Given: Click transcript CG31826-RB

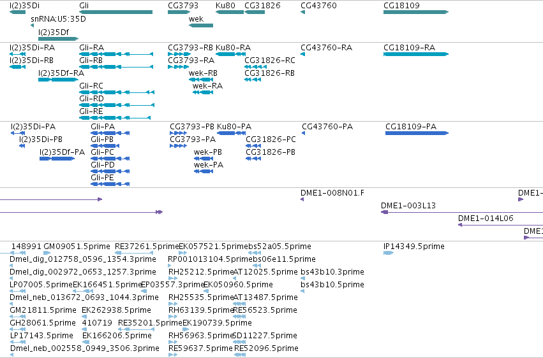Looking at the screenshot, I should click(x=253, y=80).
